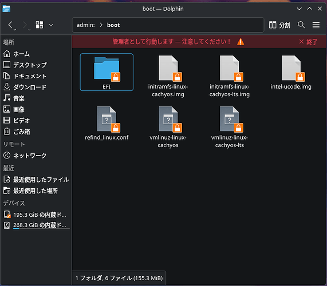Click the warning triangle icon in banner

pyautogui.click(x=241, y=42)
